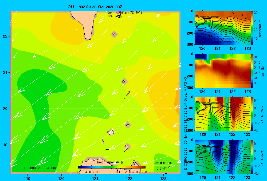This screenshot has height=181, width=267.
Task: Click the 'vel. E (m/s)' label
Action: (x=262, y=158)
